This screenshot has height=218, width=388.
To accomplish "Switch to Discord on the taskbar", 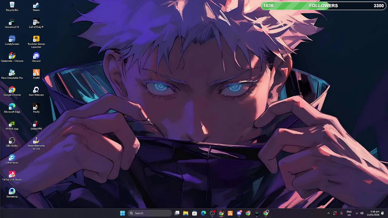I will coord(239,213).
